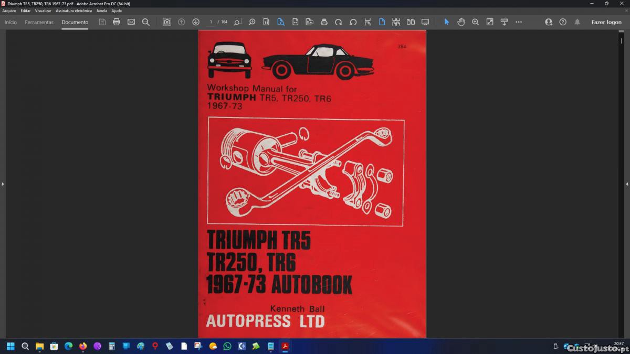This screenshot has height=354, width=630.
Task: Enter read mode monitor icon
Action: click(x=425, y=22)
